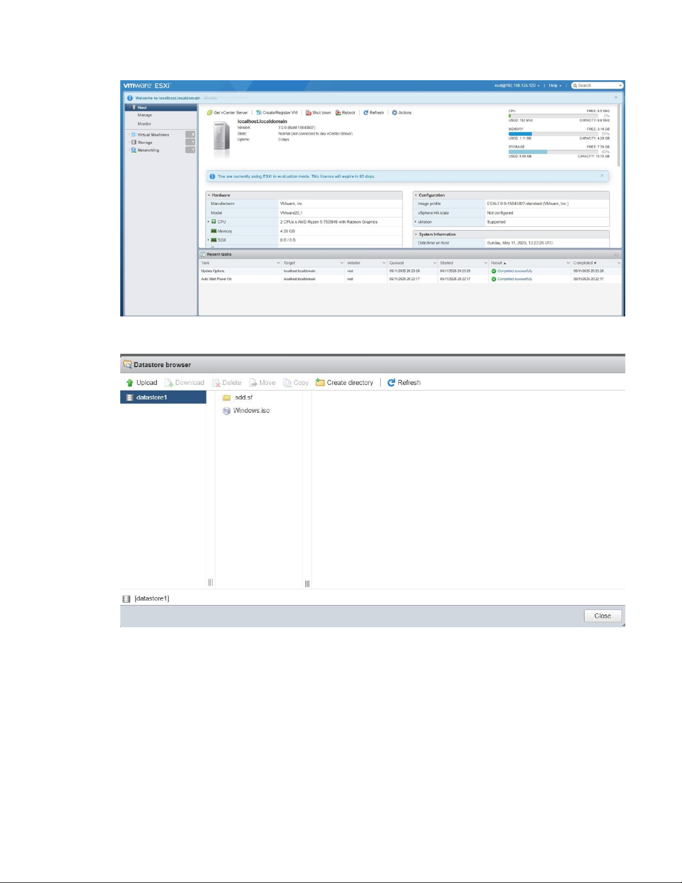The height and width of the screenshot is (883, 682).
Task: Click the Delete icon in Datastore browser
Action: click(x=216, y=383)
